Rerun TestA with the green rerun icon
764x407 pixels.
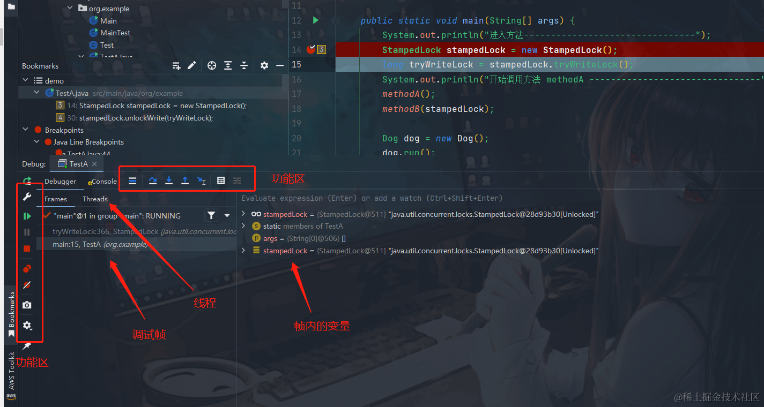27,181
